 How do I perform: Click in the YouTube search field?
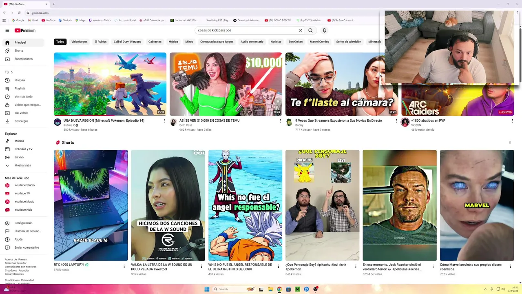coord(246,30)
